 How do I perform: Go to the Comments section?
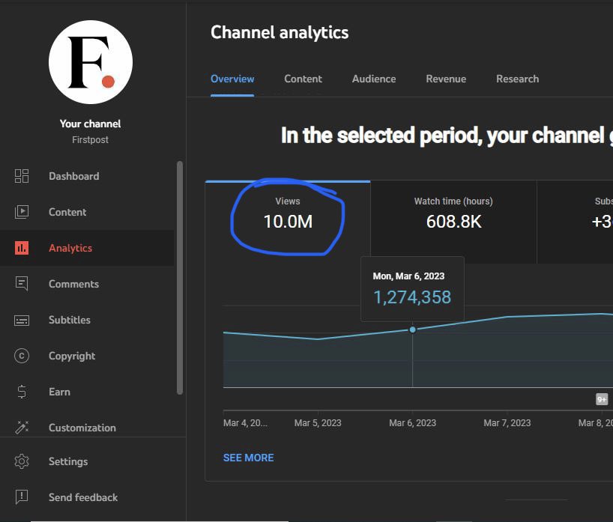(x=87, y=284)
